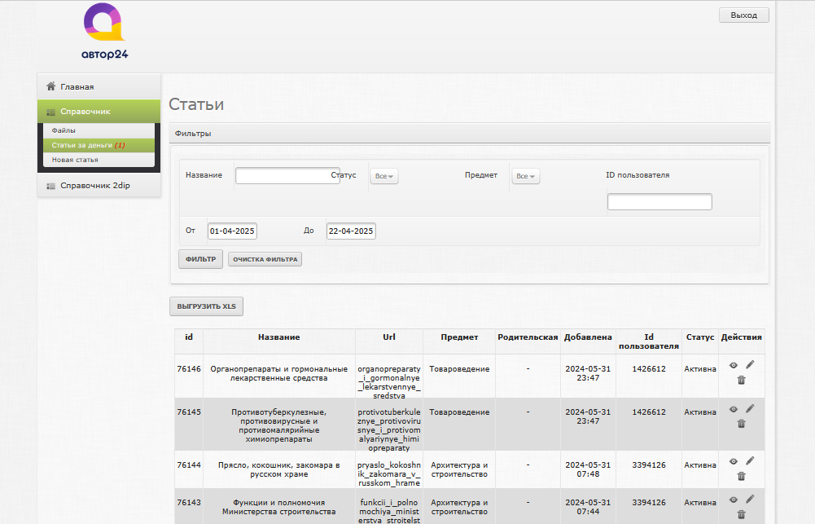Click Архитектура и строительство in row 76144
The width and height of the screenshot is (815, 524).
pyautogui.click(x=459, y=470)
